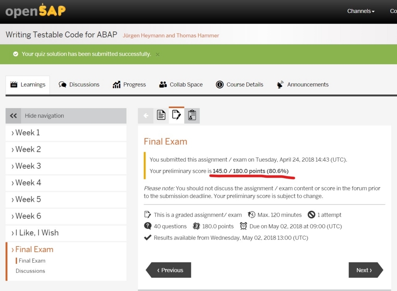Click the Discussions speech bubble icon

pyautogui.click(x=62, y=84)
